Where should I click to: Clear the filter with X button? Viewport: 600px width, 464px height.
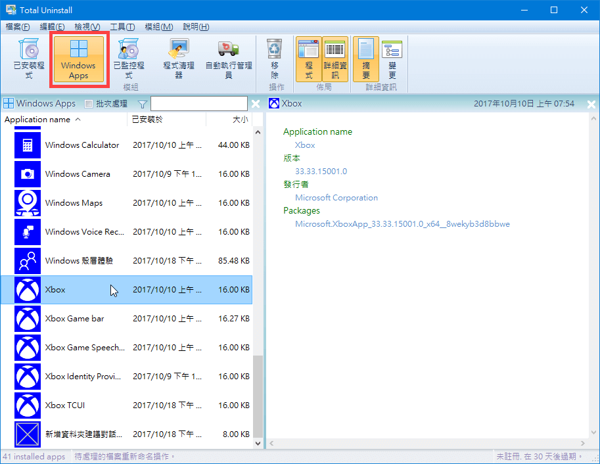256,104
